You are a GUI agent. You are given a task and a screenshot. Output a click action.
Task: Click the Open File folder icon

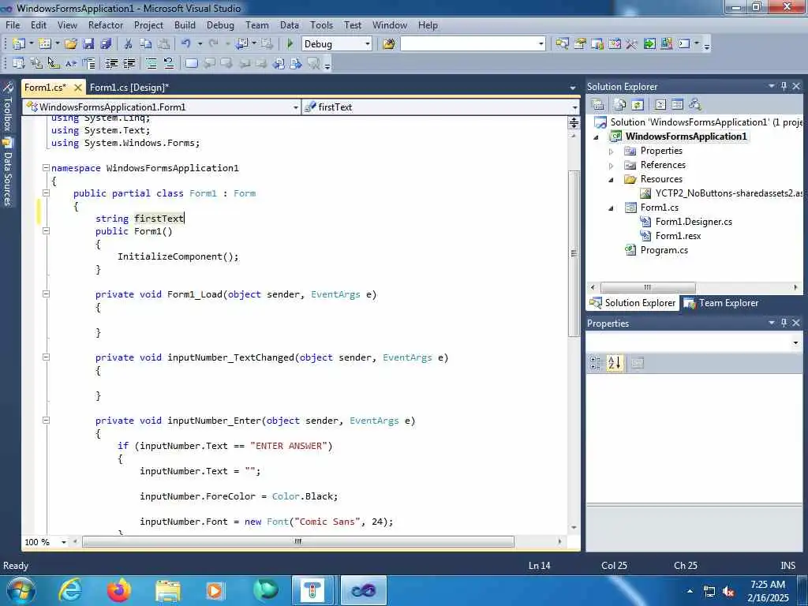coord(71,44)
